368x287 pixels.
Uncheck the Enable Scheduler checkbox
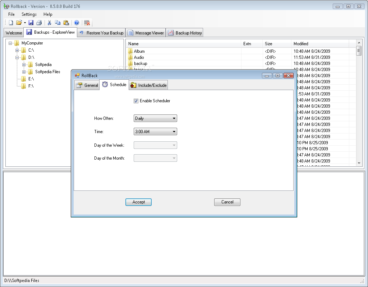(136, 101)
